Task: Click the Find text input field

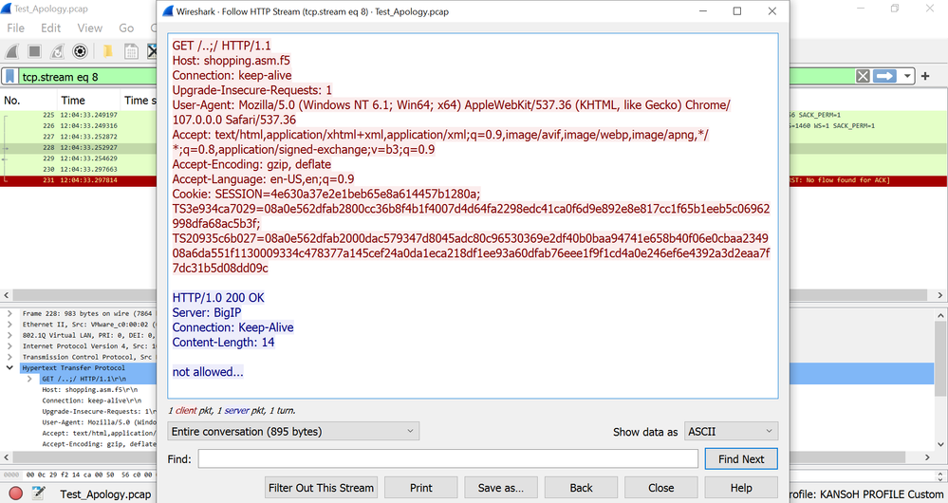Action: [448, 458]
